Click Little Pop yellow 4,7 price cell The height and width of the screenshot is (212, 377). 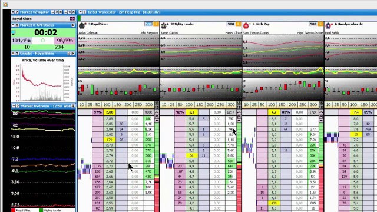pos(274,112)
